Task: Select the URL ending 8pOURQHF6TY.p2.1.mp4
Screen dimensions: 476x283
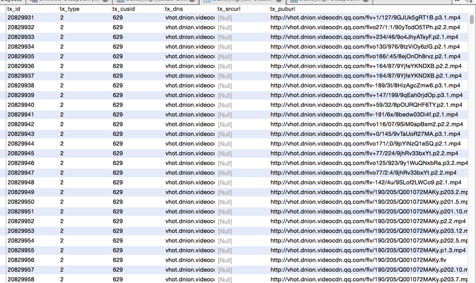Action: click(366, 105)
